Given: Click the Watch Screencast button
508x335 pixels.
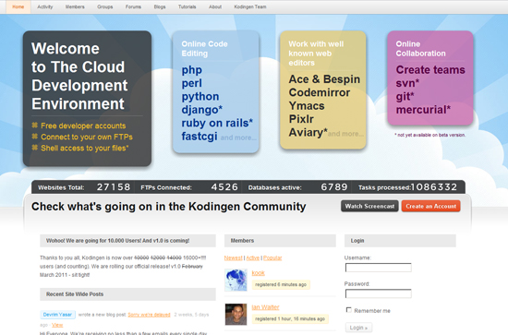Looking at the screenshot, I should tap(369, 206).
